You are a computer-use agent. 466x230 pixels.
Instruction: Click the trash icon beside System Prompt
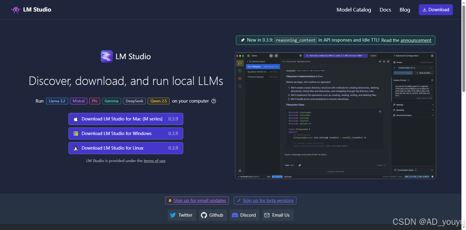(432, 80)
